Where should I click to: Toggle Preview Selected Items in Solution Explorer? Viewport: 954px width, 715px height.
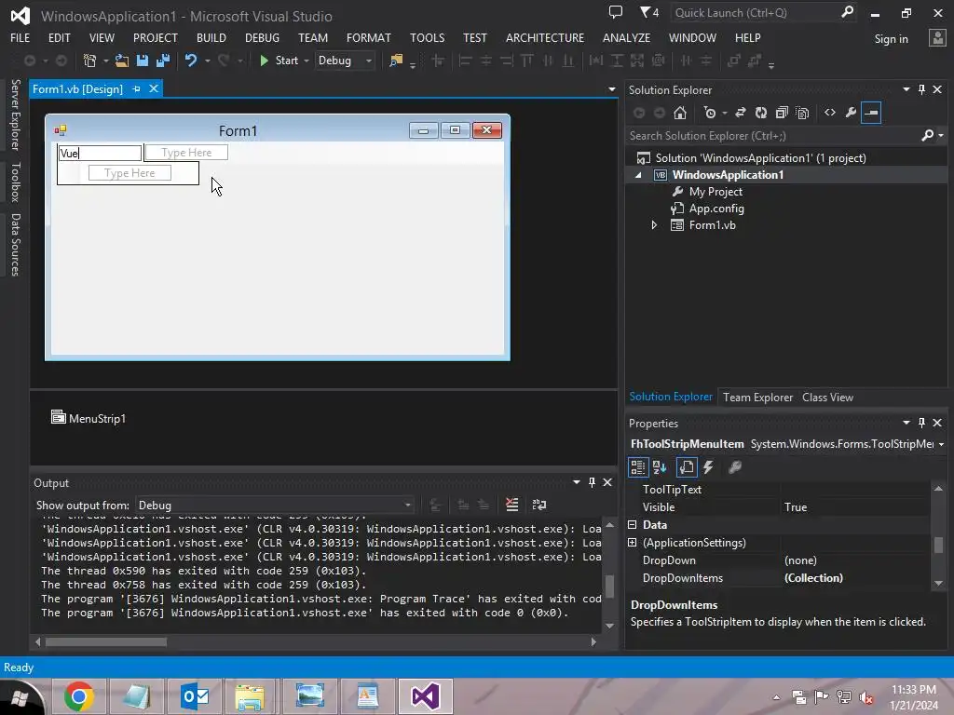[871, 113]
